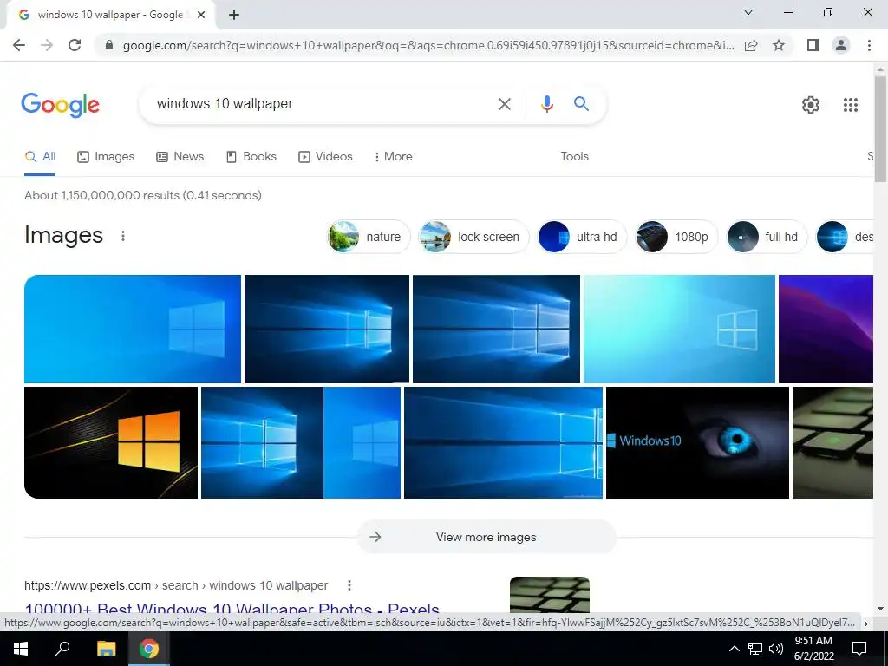
Task: Open the cyan Windows outline logo image
Action: [679, 329]
